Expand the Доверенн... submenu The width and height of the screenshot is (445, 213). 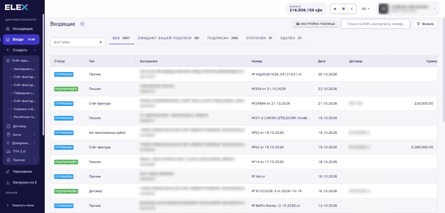(34, 143)
